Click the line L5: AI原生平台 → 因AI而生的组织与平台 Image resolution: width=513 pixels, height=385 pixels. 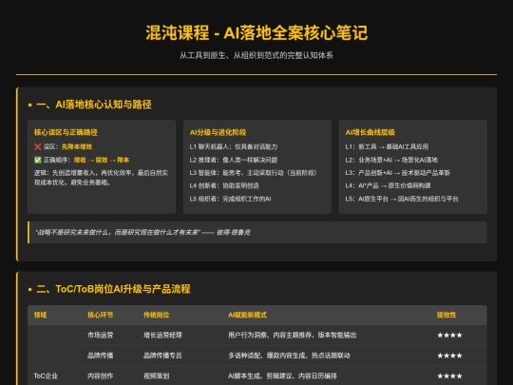(x=402, y=199)
